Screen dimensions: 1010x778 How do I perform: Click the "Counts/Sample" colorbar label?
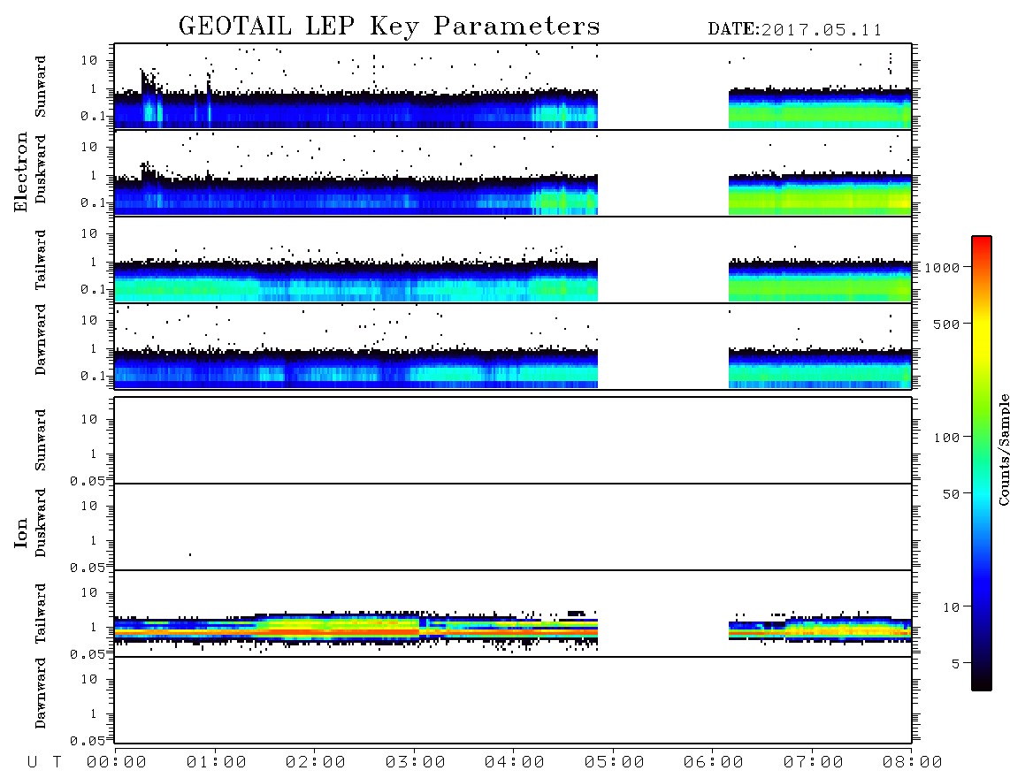1003,450
